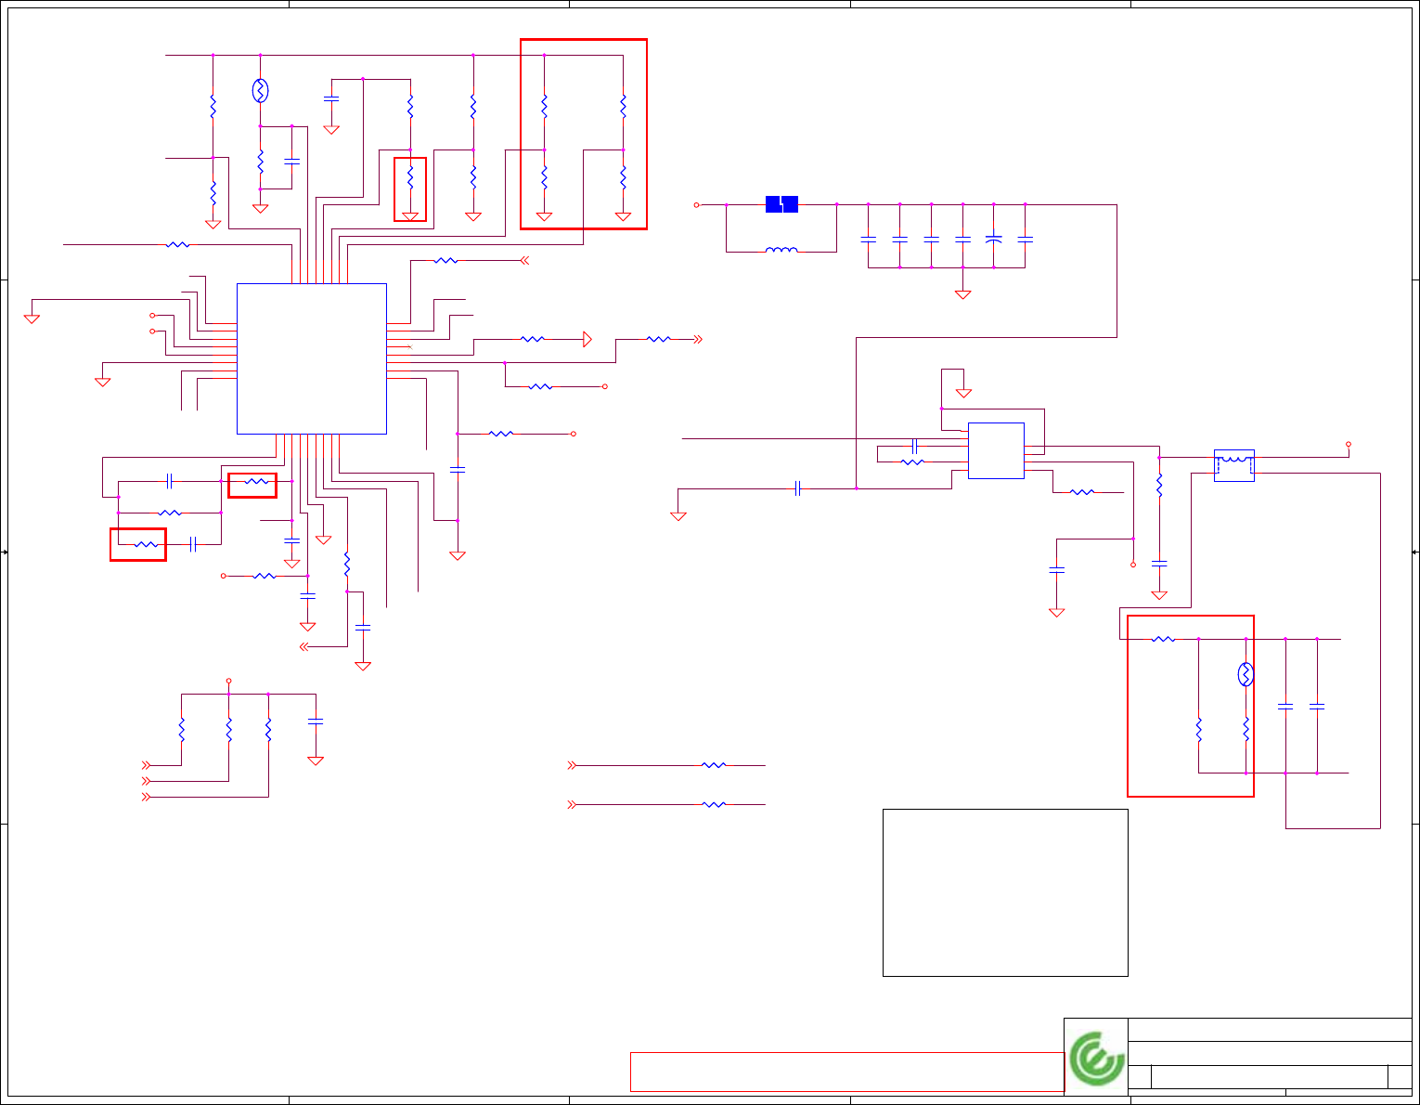
Task: Select the circled thermistor on the top rail
Action: pyautogui.click(x=260, y=90)
